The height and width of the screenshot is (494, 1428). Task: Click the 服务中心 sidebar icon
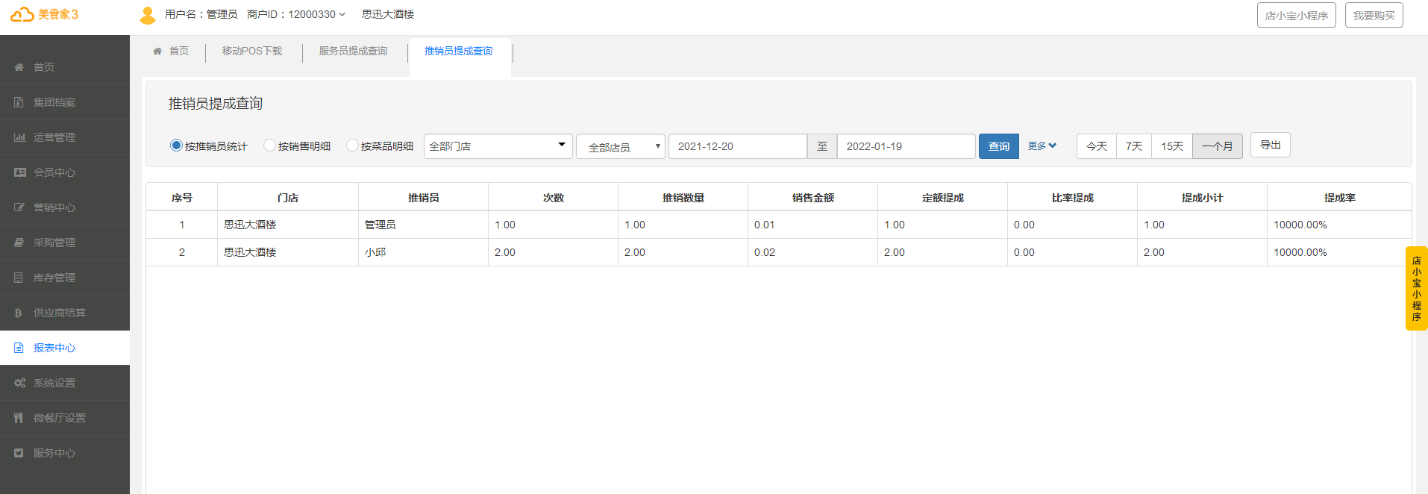[x=19, y=453]
